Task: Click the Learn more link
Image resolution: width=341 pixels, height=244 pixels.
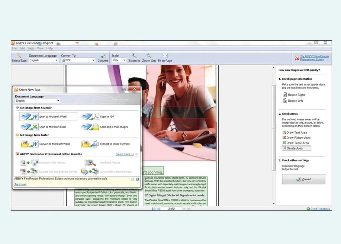Action: point(125,154)
